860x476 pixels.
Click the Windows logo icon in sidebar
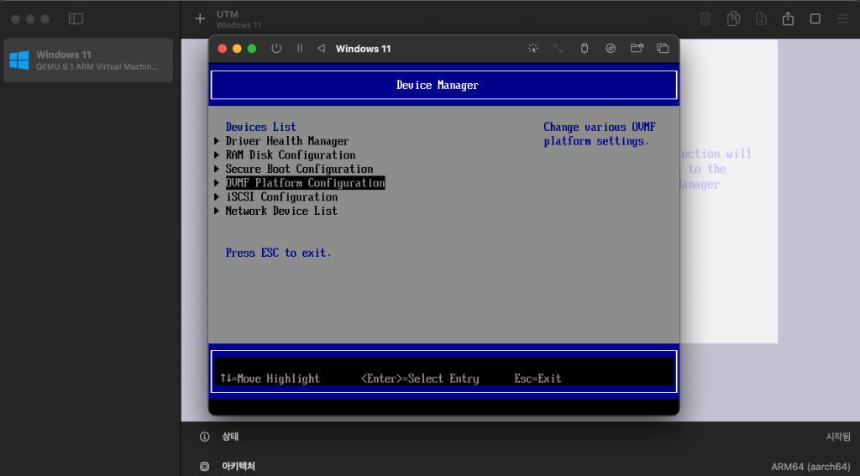point(19,60)
